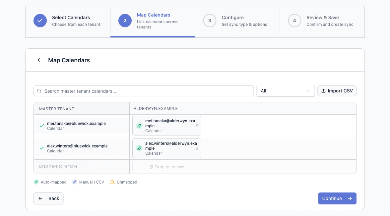Click the Continue button

(x=337, y=198)
